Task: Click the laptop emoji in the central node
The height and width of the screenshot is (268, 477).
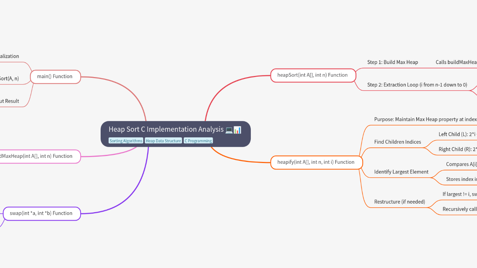Action: point(229,130)
